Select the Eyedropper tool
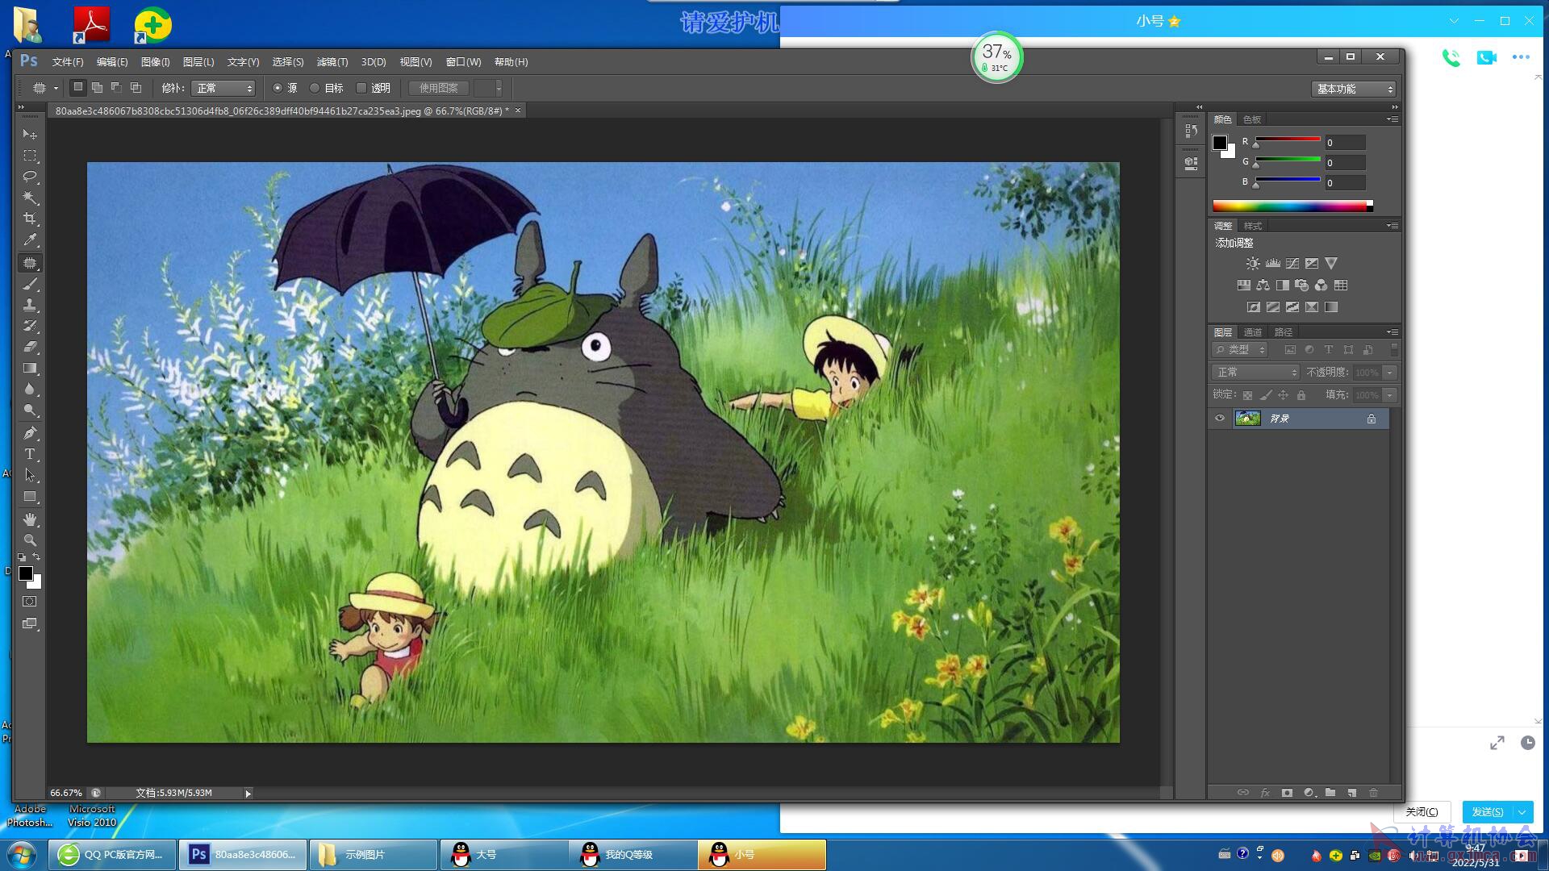 click(30, 240)
